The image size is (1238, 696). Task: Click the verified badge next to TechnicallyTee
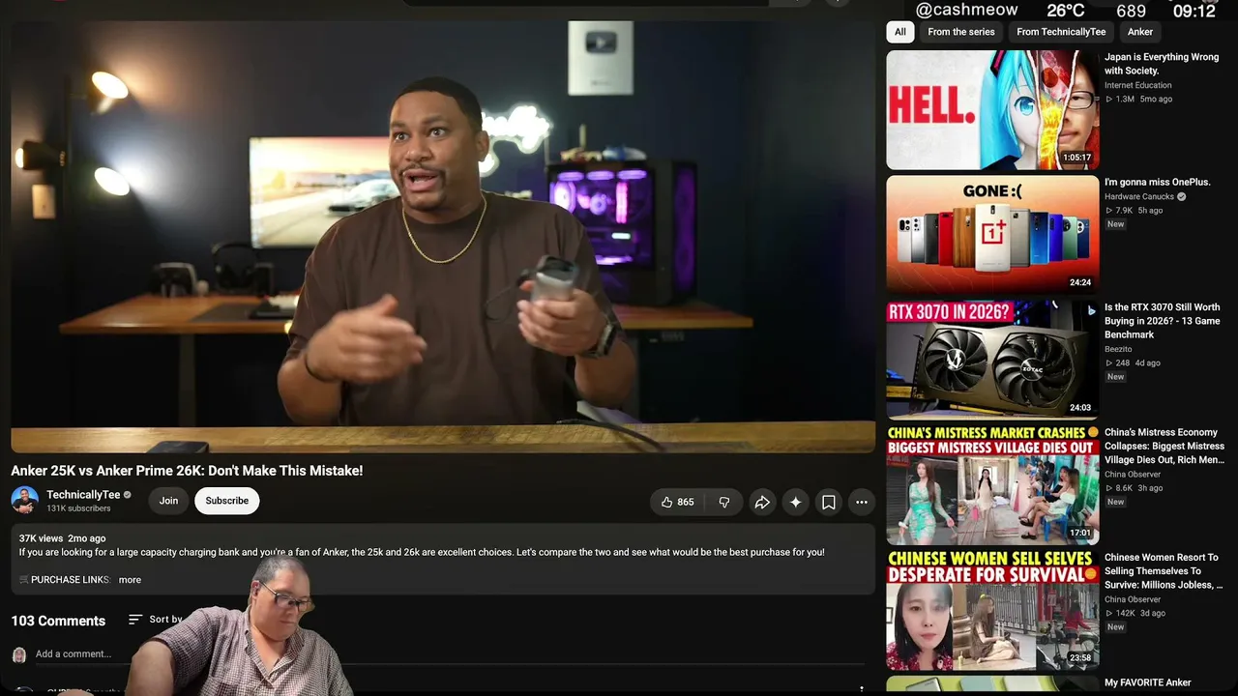tap(127, 495)
